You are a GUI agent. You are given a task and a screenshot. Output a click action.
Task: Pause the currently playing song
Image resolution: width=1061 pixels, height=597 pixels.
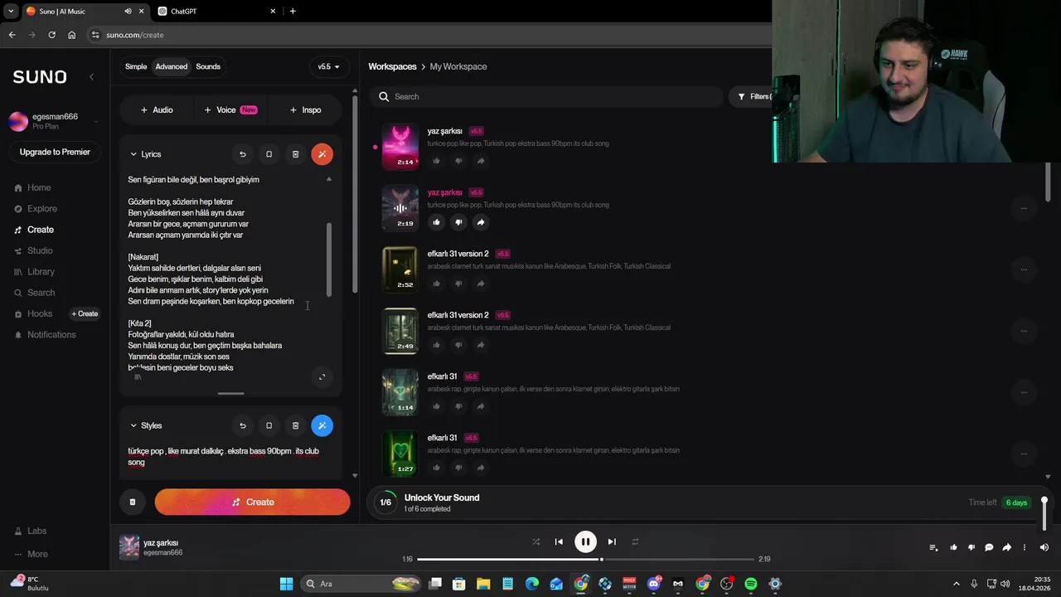tap(585, 541)
